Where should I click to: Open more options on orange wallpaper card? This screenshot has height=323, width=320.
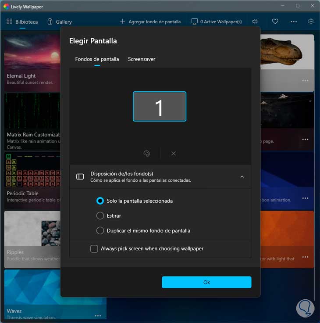click(x=305, y=257)
